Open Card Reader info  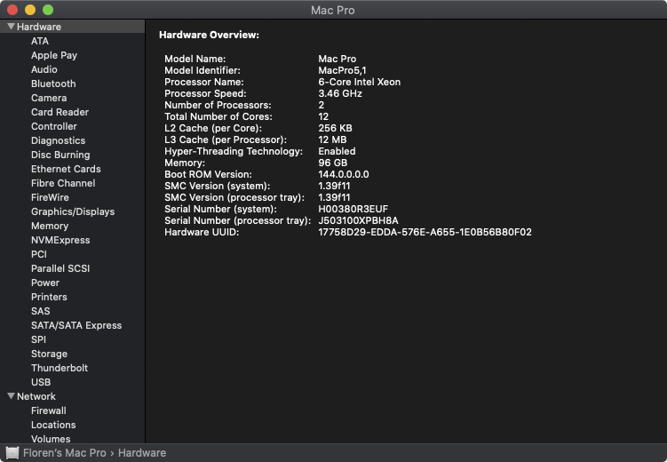60,112
